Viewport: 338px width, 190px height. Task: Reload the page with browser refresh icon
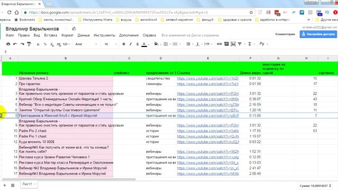(10, 12)
